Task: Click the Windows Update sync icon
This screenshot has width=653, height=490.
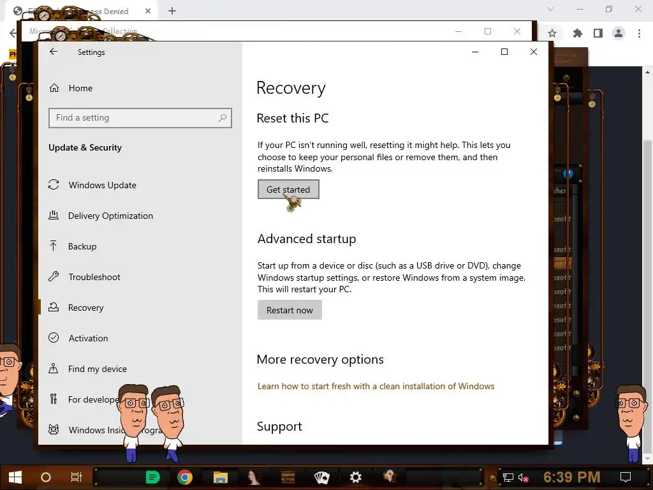Action: (54, 184)
